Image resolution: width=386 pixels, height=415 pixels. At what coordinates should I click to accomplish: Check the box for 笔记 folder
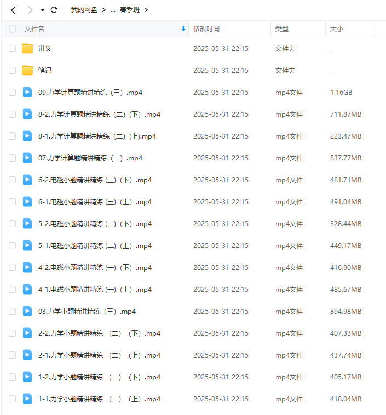click(x=13, y=71)
